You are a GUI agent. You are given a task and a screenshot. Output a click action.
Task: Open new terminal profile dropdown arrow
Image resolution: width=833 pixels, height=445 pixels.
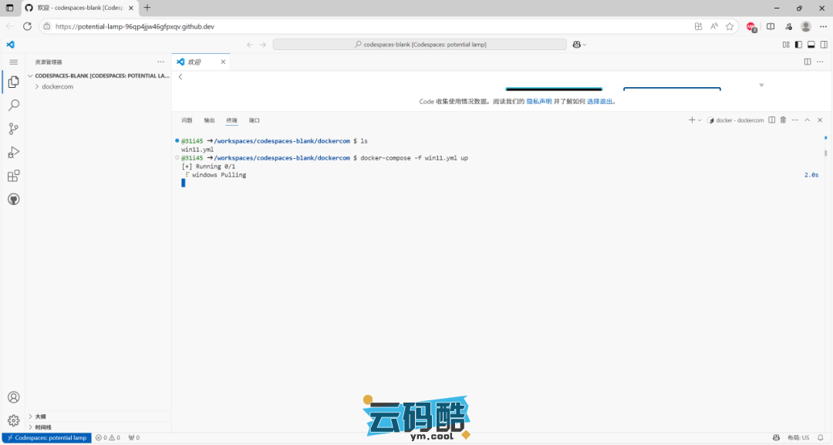pos(700,120)
